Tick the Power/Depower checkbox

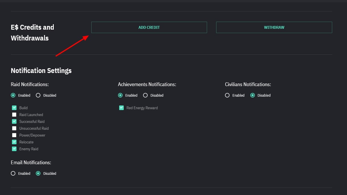pyautogui.click(x=14, y=135)
